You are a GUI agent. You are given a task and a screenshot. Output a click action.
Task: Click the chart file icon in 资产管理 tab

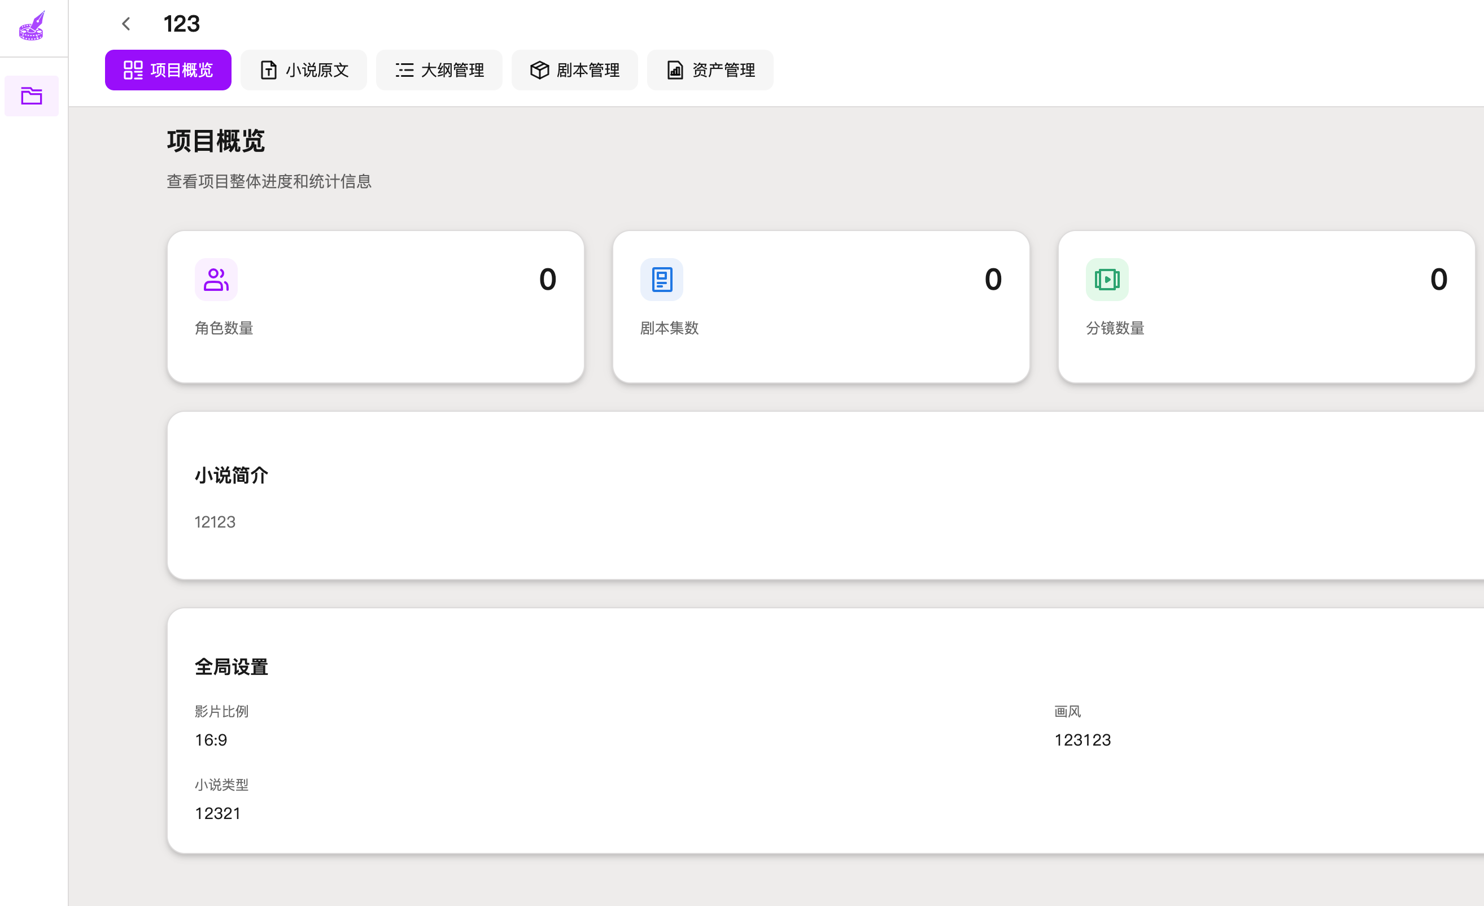point(675,71)
